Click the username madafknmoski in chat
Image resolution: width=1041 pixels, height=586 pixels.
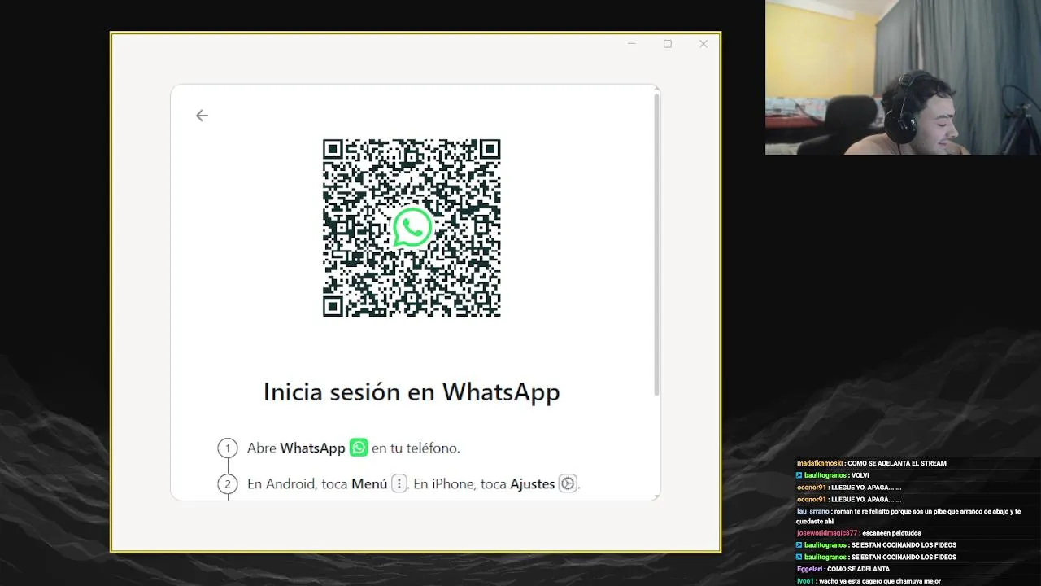(x=820, y=463)
